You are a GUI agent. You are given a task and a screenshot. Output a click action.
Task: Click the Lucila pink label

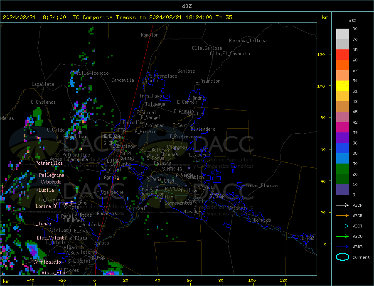click(46, 190)
